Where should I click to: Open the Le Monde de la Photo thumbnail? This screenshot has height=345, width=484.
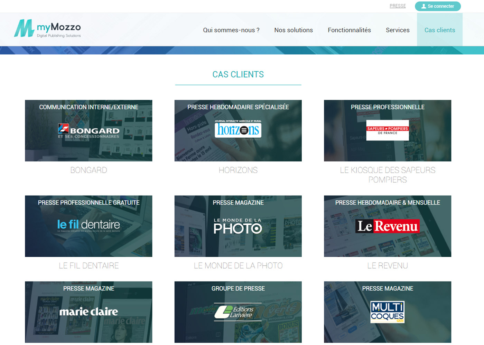(238, 226)
